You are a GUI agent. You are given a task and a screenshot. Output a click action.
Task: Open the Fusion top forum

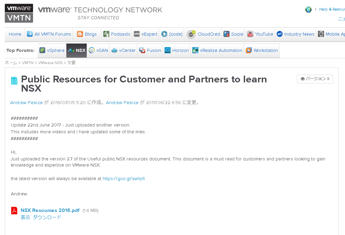click(154, 51)
